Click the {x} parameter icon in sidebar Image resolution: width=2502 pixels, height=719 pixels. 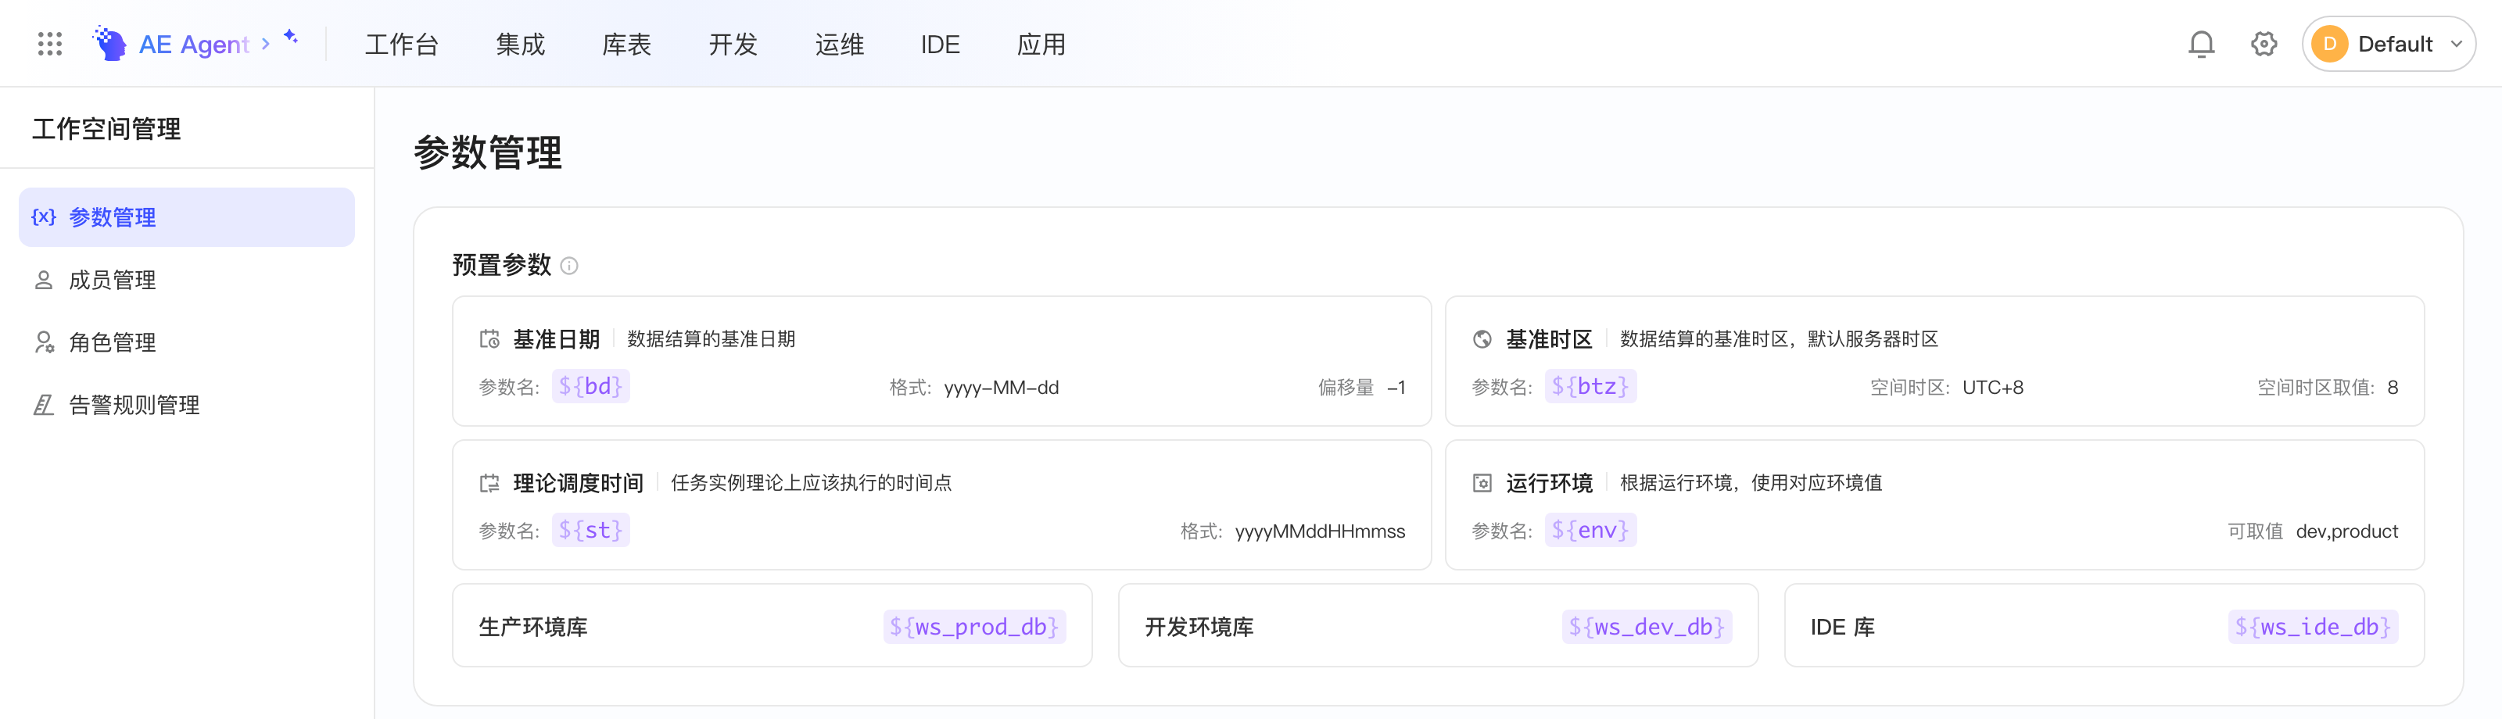(x=44, y=216)
